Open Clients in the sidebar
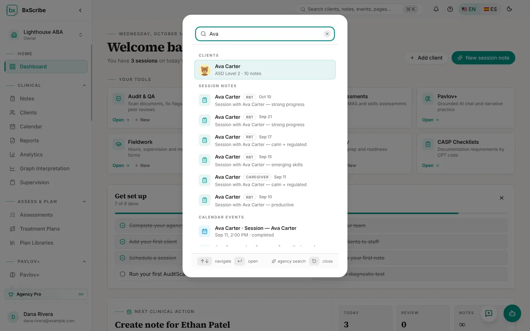Image resolution: width=530 pixels, height=331 pixels. tap(46, 113)
